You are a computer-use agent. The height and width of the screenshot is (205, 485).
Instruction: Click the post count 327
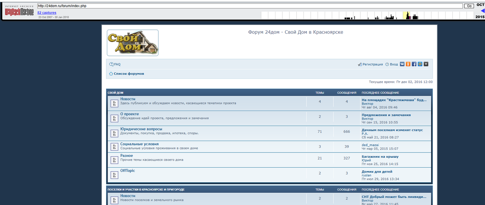[347, 158]
